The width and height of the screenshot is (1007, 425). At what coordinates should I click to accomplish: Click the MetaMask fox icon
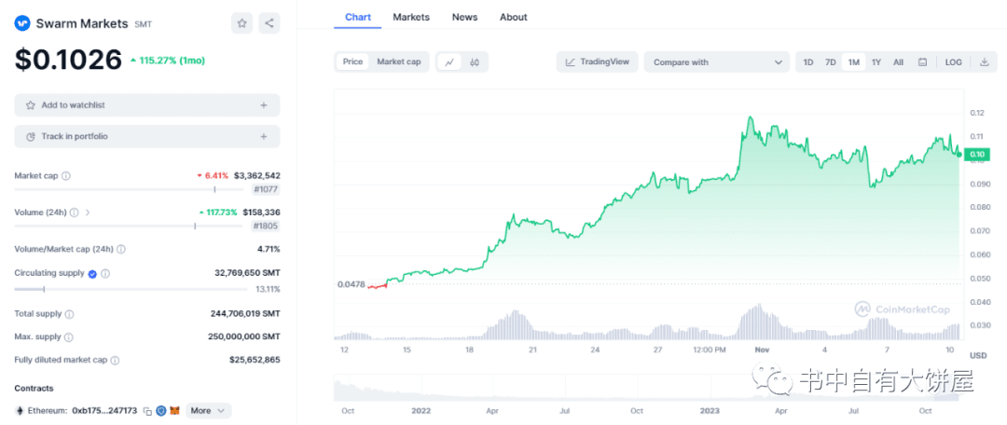[174, 411]
